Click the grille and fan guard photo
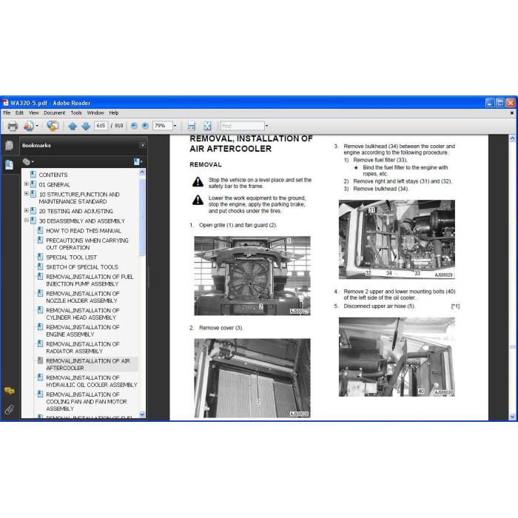518x518 pixels. pos(252,275)
